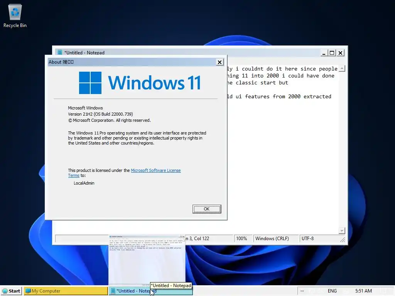Open the Microsoft Software License link

coord(156,170)
